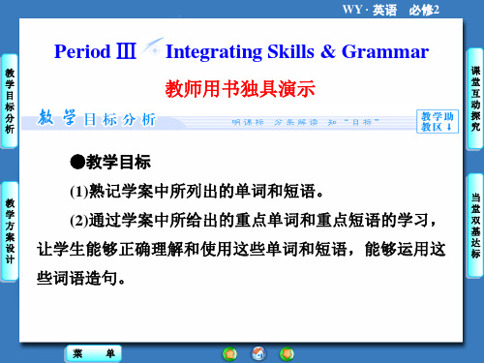Viewport: 484px width, 363px height.
Task: Click the home icon in bottom navigation
Action: point(258,353)
